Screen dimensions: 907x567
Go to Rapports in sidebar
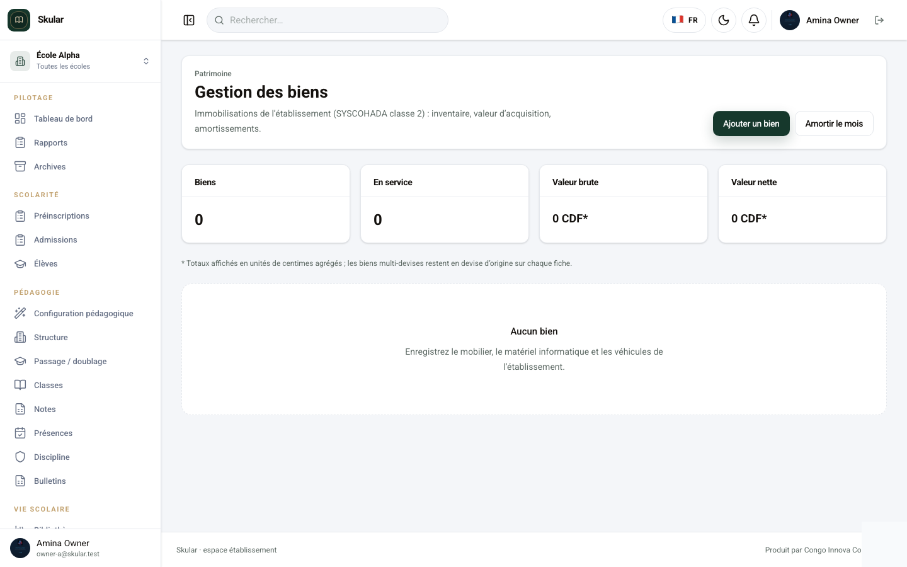[81, 142]
